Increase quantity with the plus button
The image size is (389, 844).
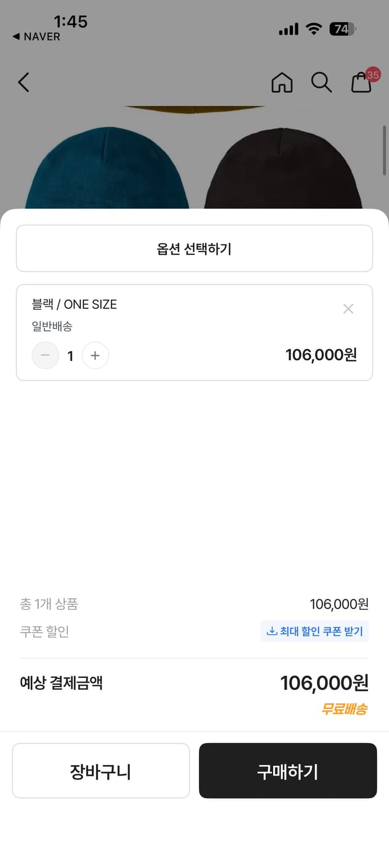pos(95,355)
